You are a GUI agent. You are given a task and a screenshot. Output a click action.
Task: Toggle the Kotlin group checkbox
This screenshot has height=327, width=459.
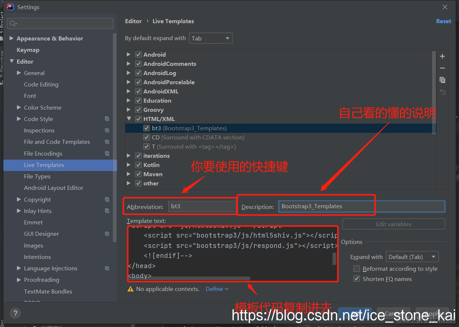coord(138,165)
